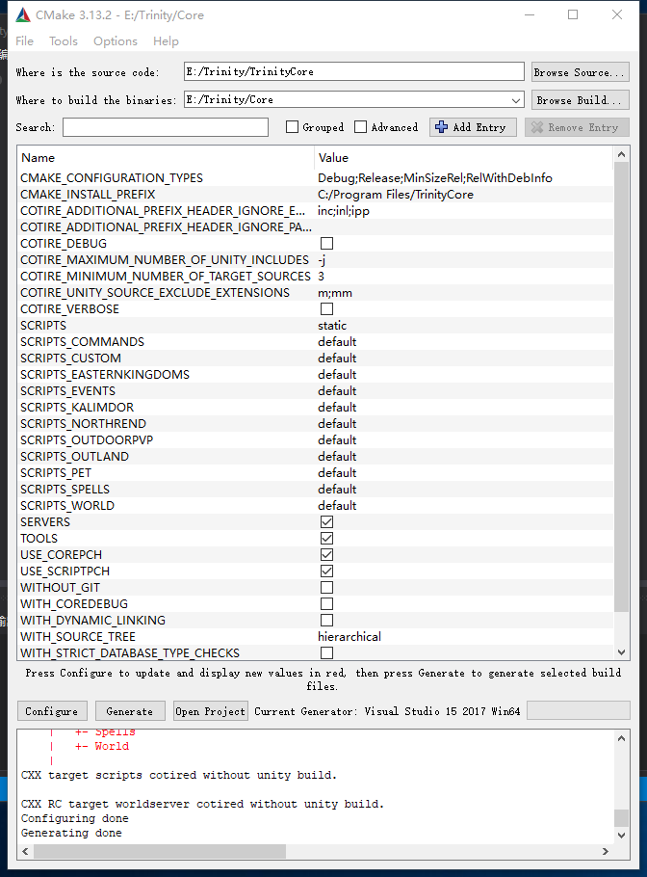Select the WITH_SOURCE_TREE hierarchical value
The width and height of the screenshot is (647, 877).
[x=349, y=636]
